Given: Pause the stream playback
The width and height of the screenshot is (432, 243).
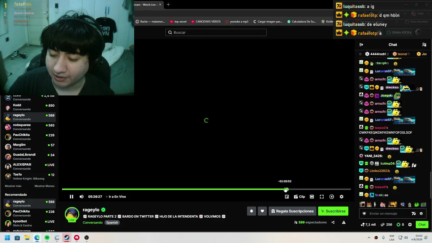Looking at the screenshot, I should pyautogui.click(x=72, y=197).
